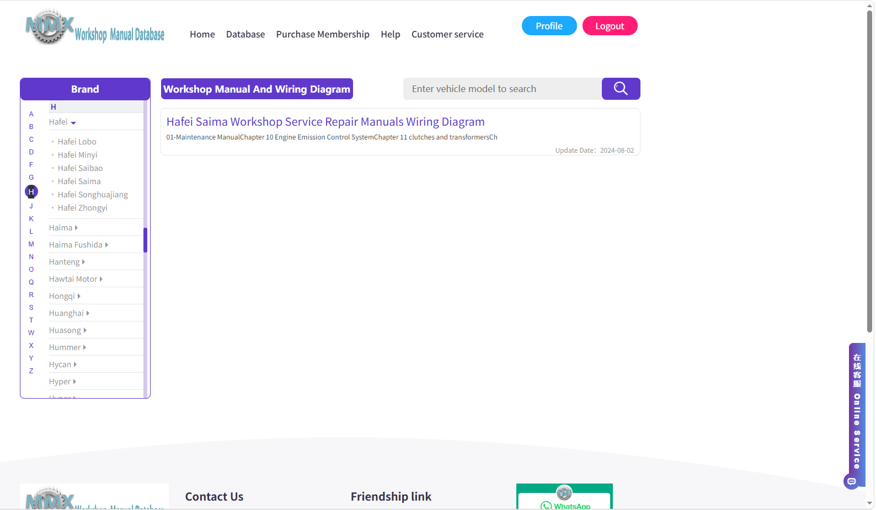Image resolution: width=876 pixels, height=510 pixels.
Task: Jump to brand letter M
Action: point(31,244)
